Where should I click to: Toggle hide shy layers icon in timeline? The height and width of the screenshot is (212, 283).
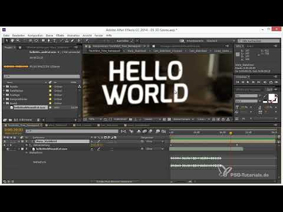139,131
